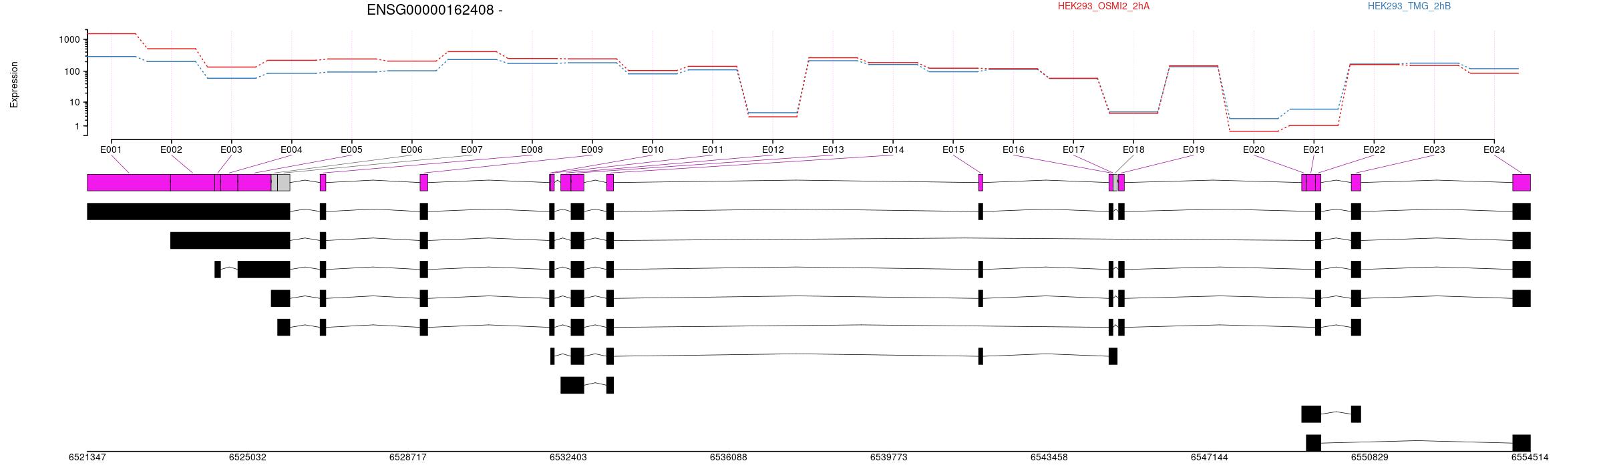
Task: Select exon label E017
Action: point(1073,150)
